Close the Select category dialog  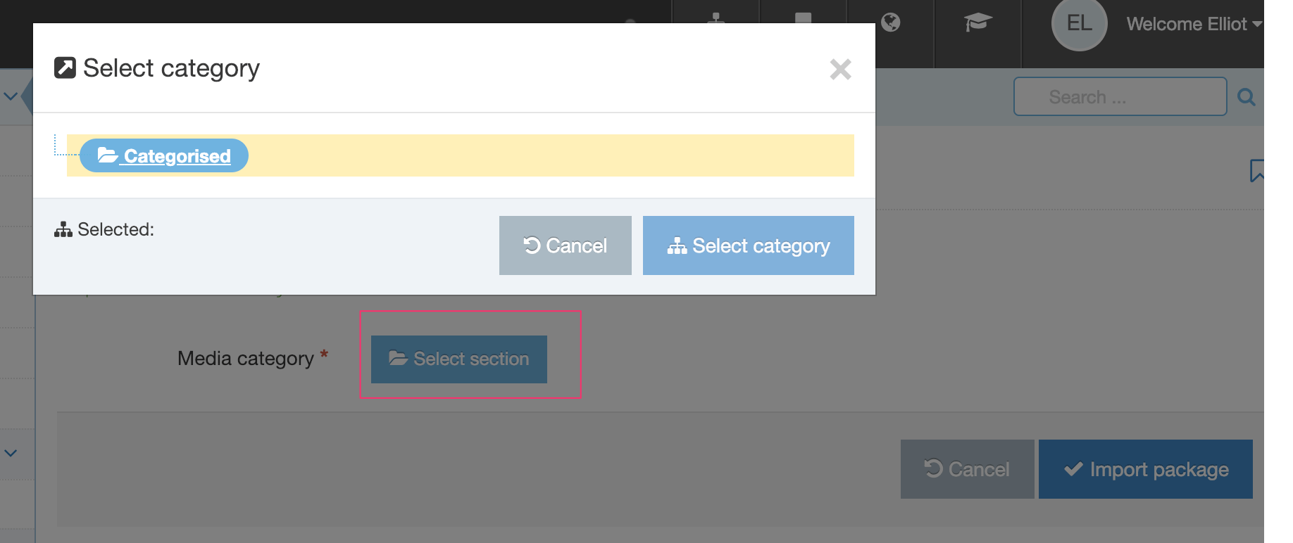click(x=840, y=69)
